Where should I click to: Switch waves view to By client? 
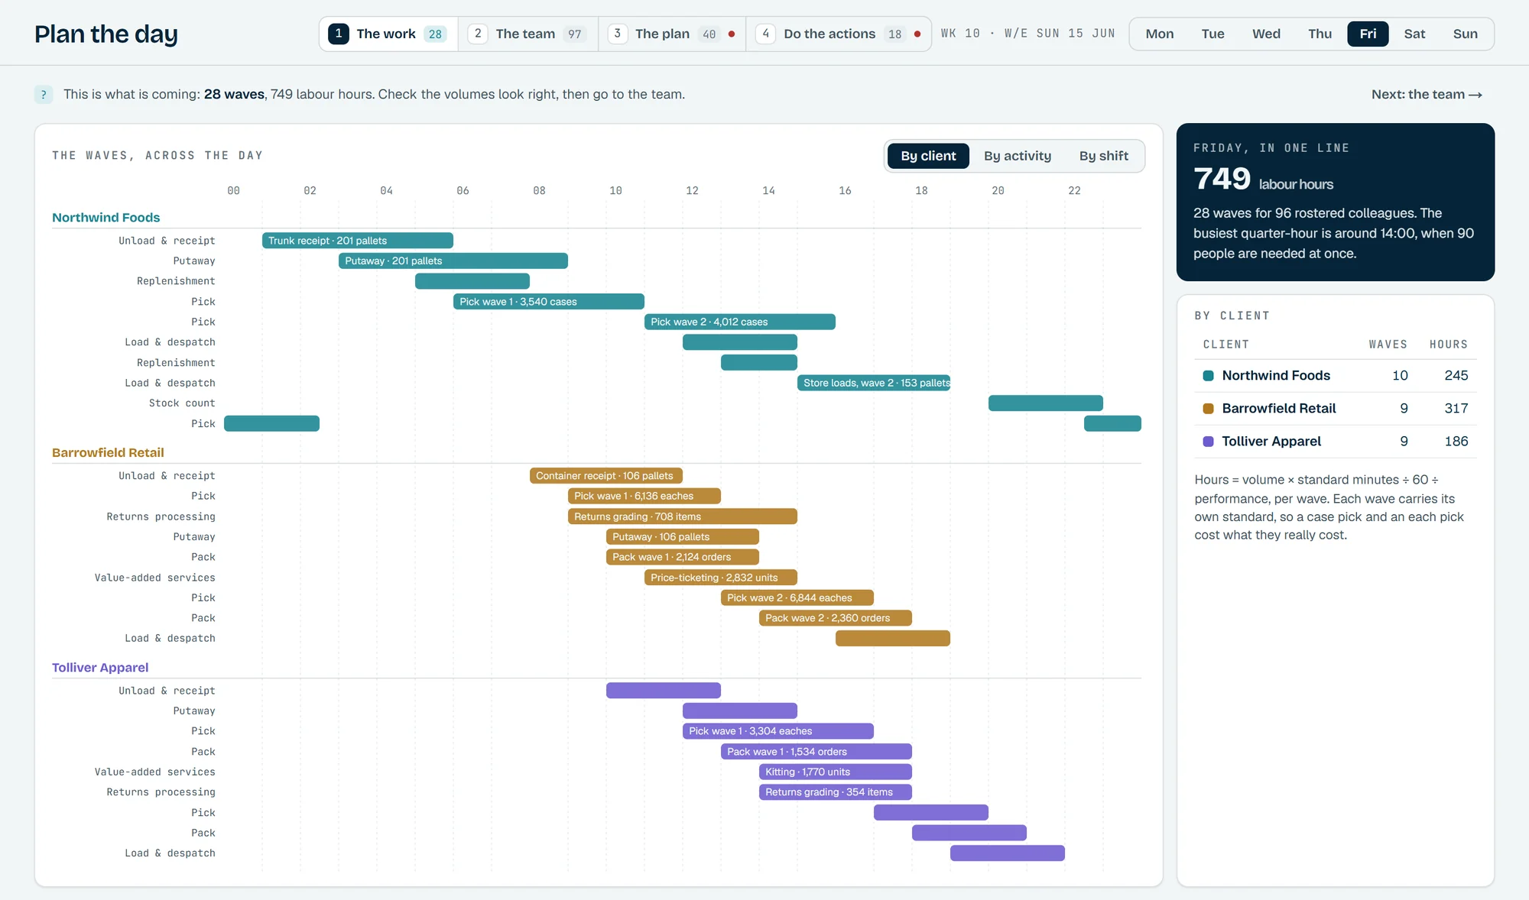(928, 156)
